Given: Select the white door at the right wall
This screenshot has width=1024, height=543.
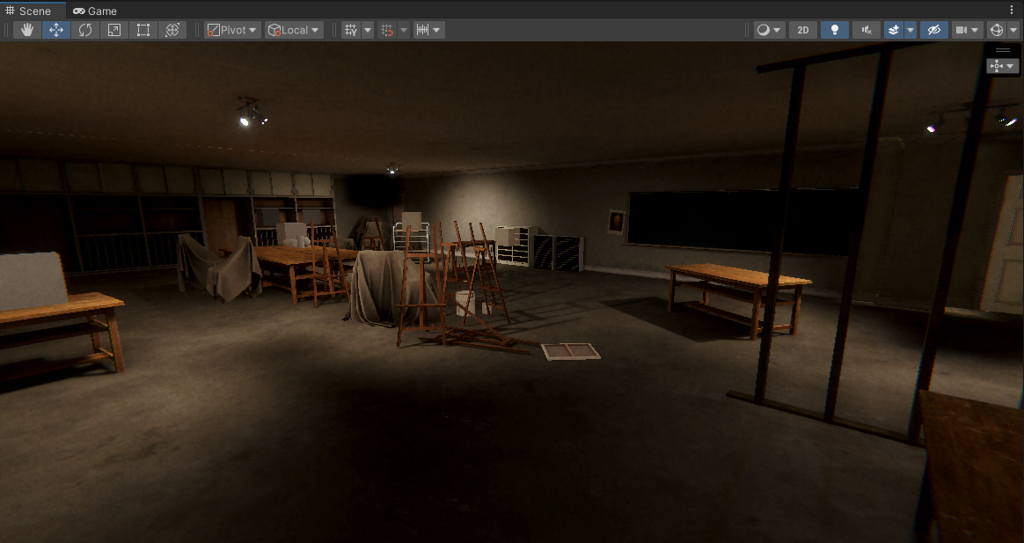Looking at the screenshot, I should pyautogui.click(x=1005, y=244).
